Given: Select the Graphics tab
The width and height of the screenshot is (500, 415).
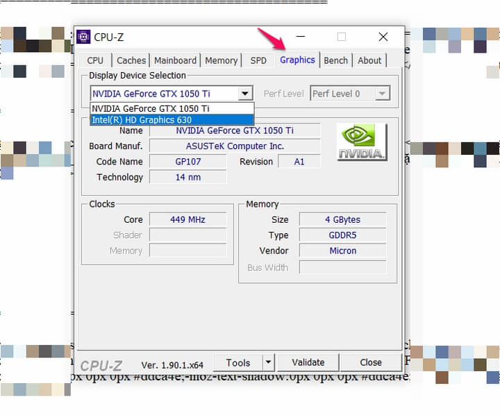Looking at the screenshot, I should pyautogui.click(x=297, y=60).
